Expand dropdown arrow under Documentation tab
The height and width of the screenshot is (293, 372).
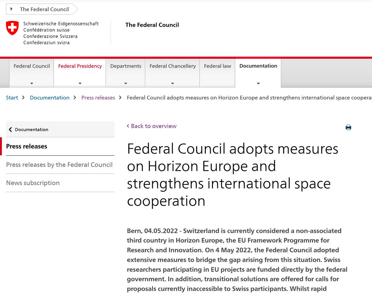tap(258, 83)
